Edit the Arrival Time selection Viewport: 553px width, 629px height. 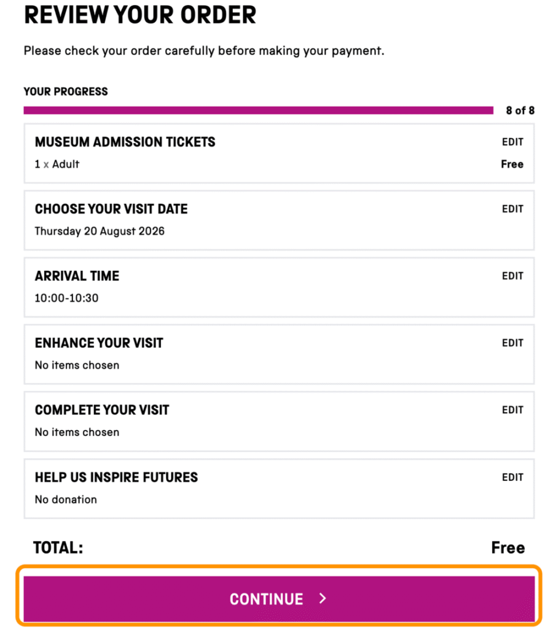click(512, 276)
